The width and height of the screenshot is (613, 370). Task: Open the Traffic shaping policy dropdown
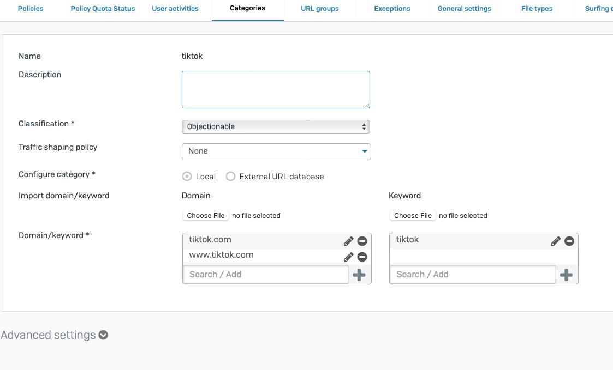tap(276, 151)
